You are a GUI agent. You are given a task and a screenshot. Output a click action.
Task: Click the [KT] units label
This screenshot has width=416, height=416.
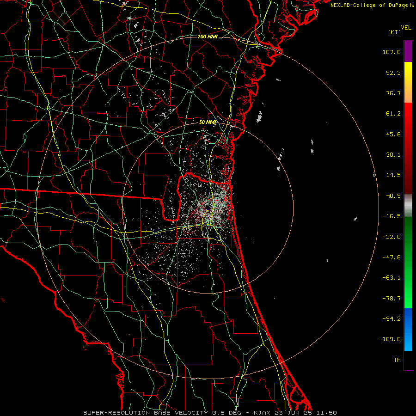pyautogui.click(x=394, y=32)
